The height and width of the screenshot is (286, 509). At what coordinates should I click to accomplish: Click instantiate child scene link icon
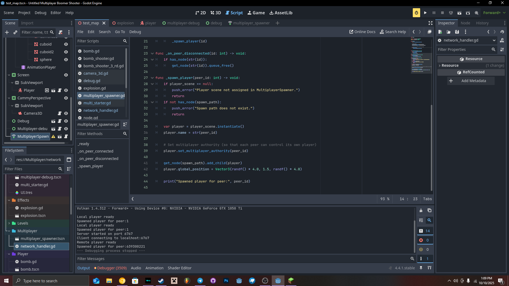tap(15, 32)
